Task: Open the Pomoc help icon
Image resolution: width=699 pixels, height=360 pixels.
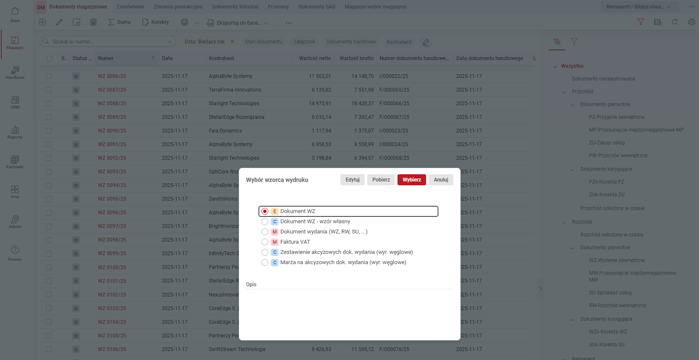Action: [x=15, y=252]
